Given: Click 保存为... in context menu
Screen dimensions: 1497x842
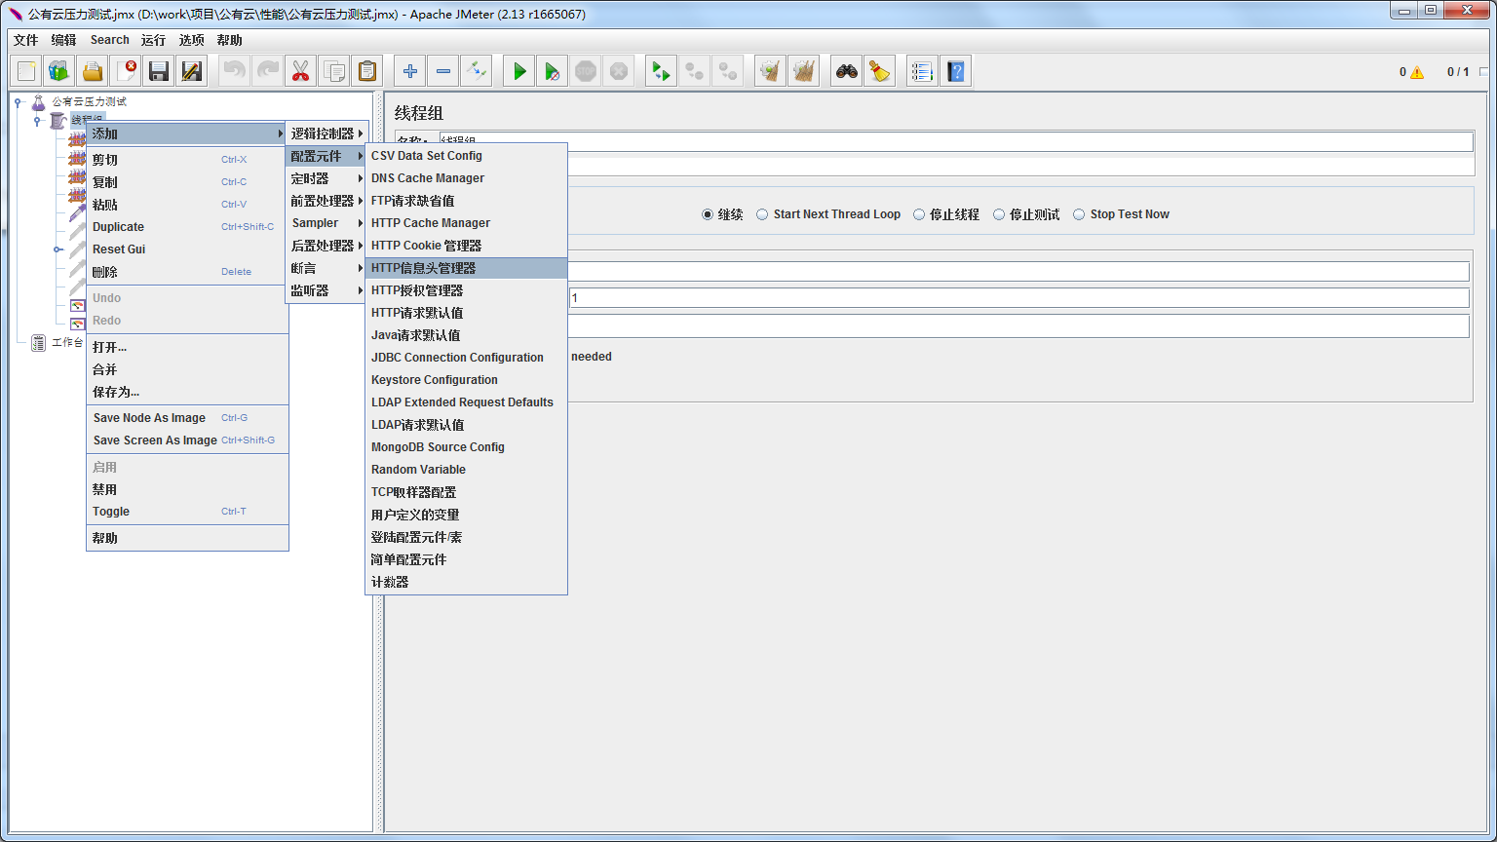Looking at the screenshot, I should (x=187, y=392).
